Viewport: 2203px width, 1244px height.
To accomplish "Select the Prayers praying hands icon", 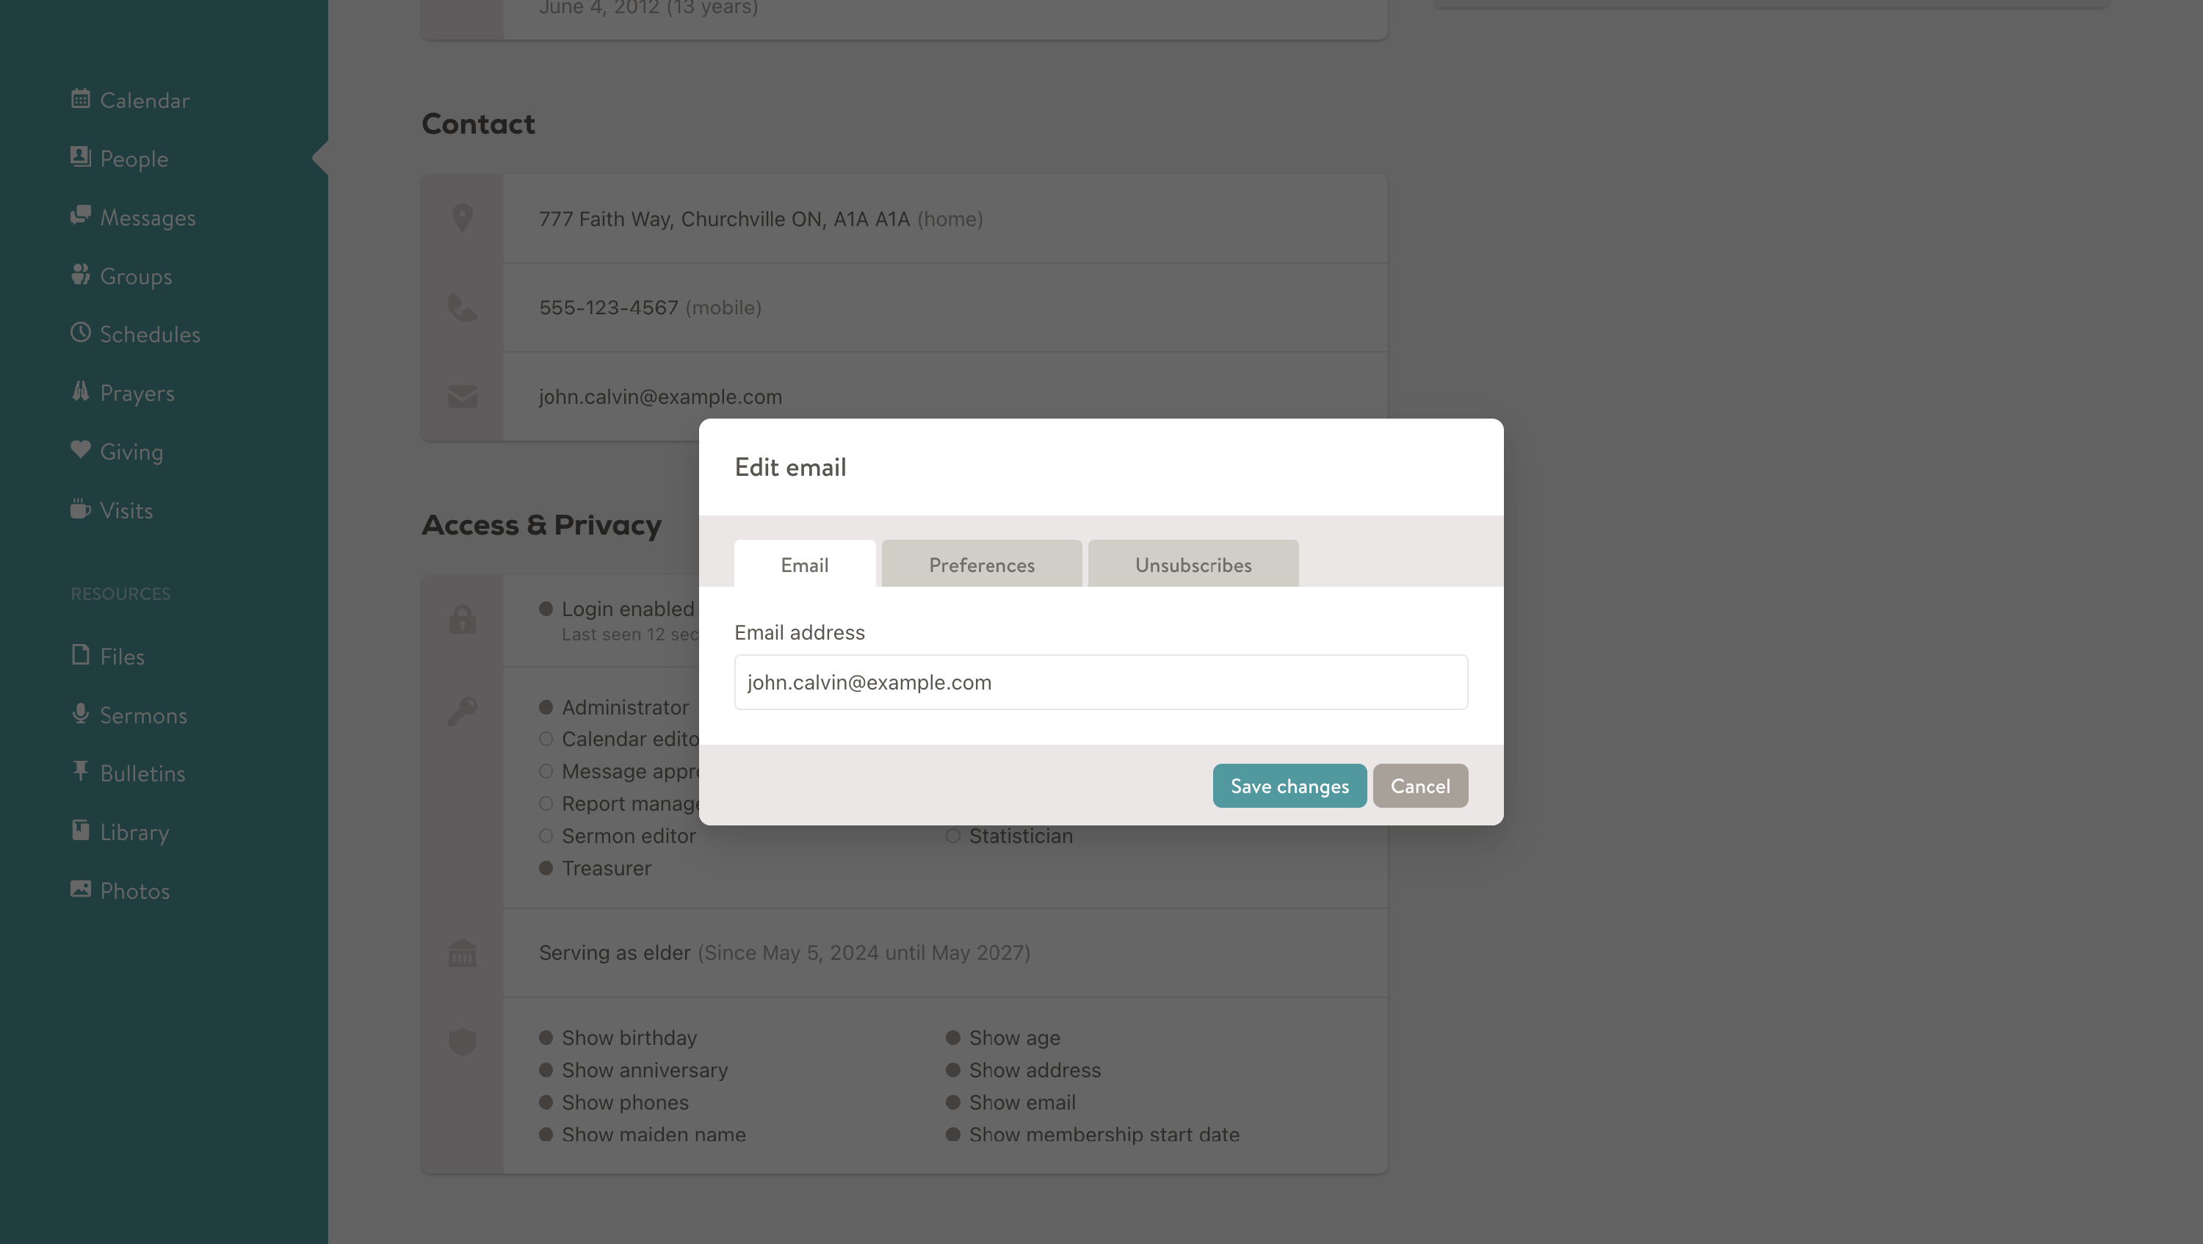I will click(x=80, y=391).
